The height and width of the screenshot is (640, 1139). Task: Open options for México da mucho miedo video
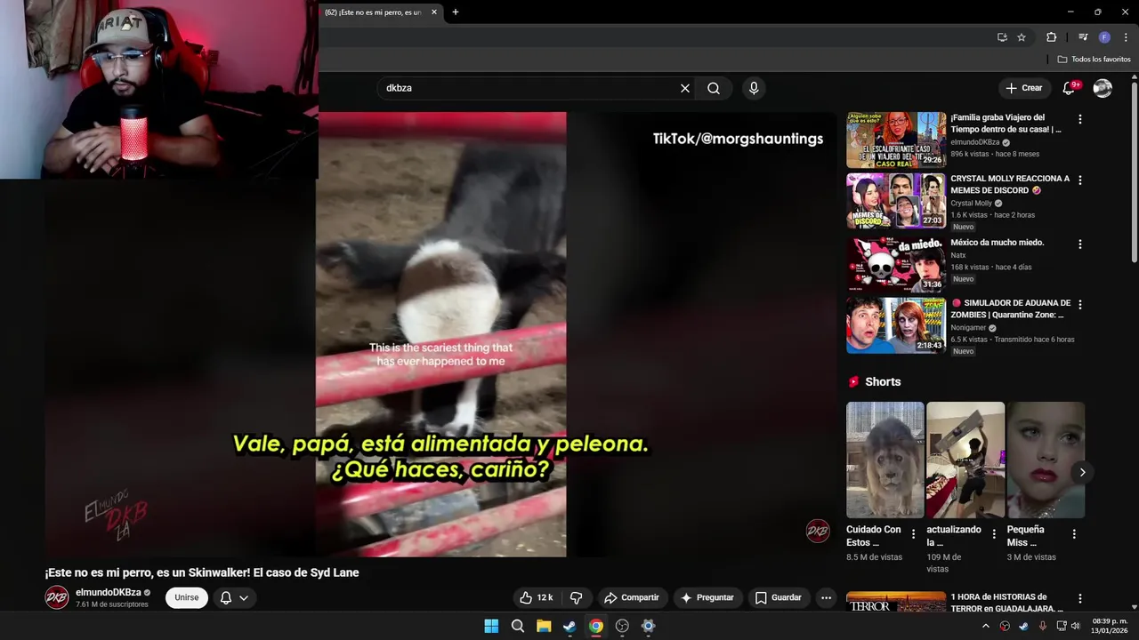click(x=1080, y=244)
